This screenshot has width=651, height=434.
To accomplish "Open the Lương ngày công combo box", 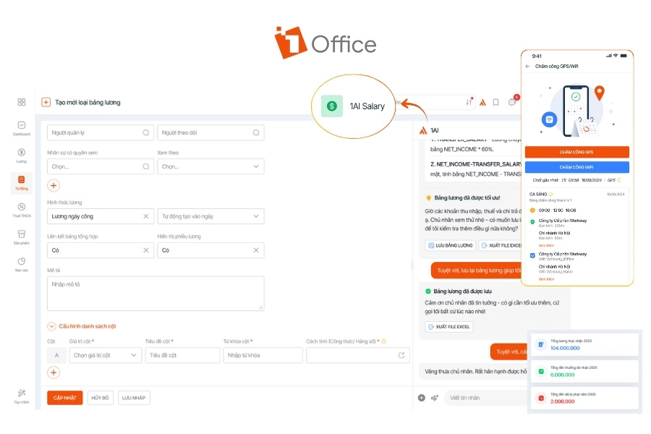I will pyautogui.click(x=101, y=216).
